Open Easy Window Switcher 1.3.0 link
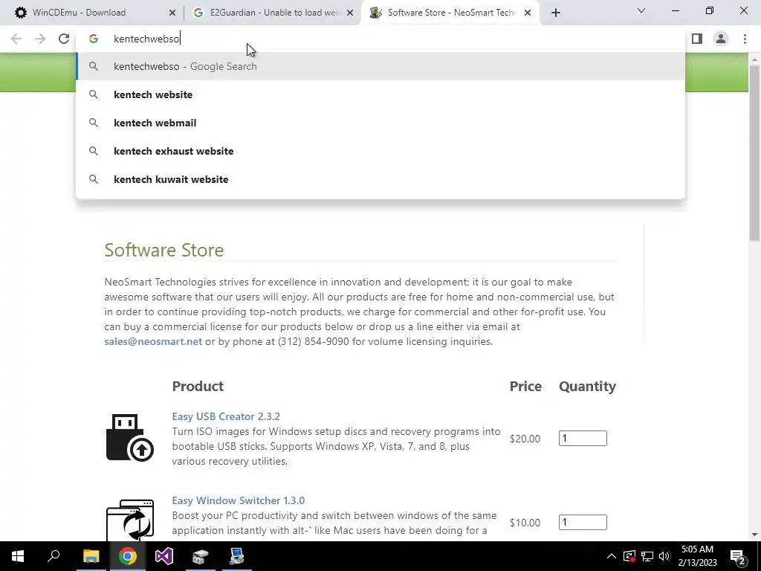This screenshot has height=571, width=761. [239, 500]
